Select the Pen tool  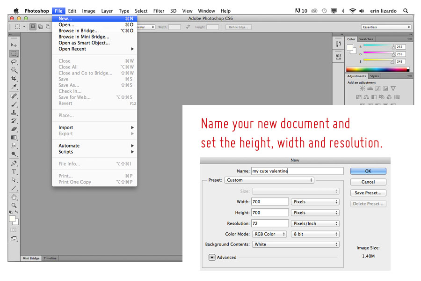14,163
